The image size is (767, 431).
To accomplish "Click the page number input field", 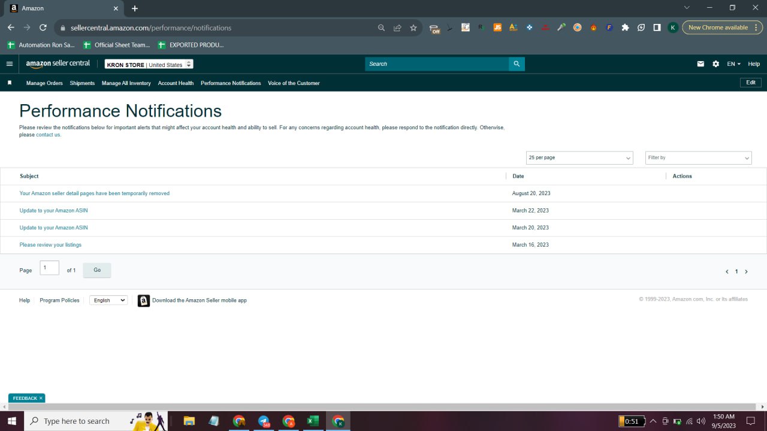I will (x=50, y=268).
